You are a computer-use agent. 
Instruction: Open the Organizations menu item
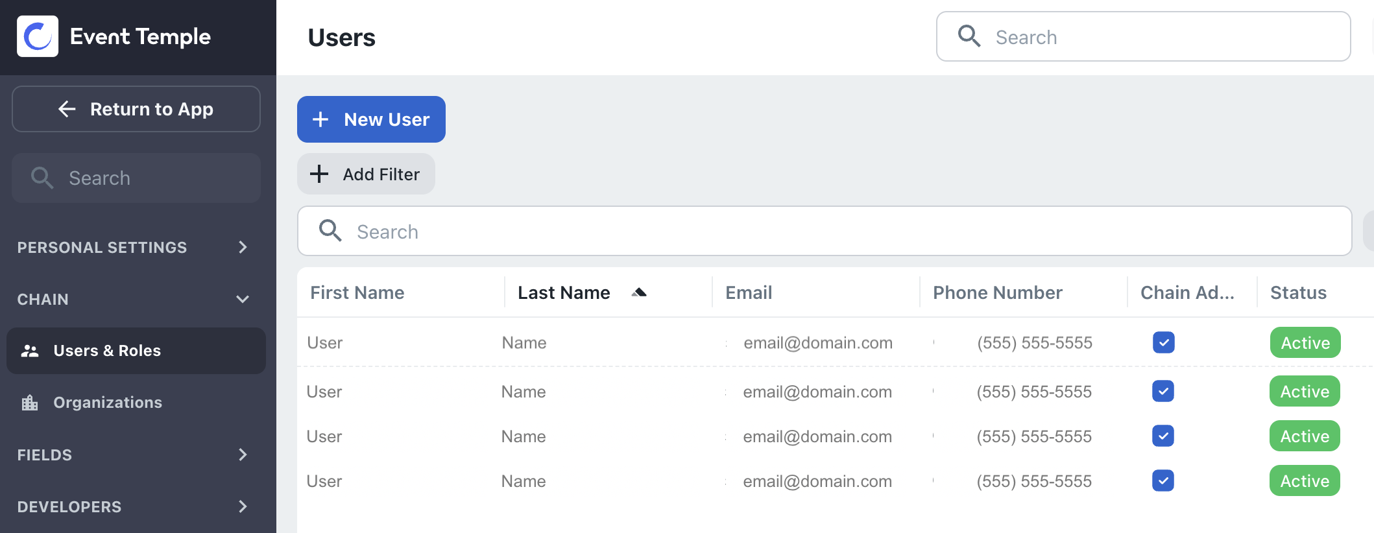click(108, 403)
